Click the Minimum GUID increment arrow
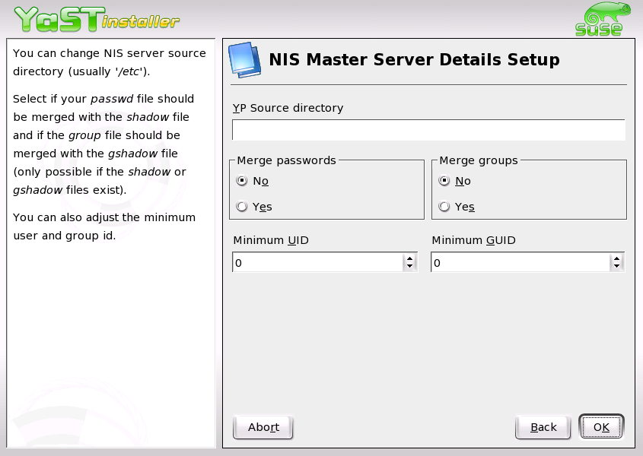643x456 pixels. (x=616, y=258)
